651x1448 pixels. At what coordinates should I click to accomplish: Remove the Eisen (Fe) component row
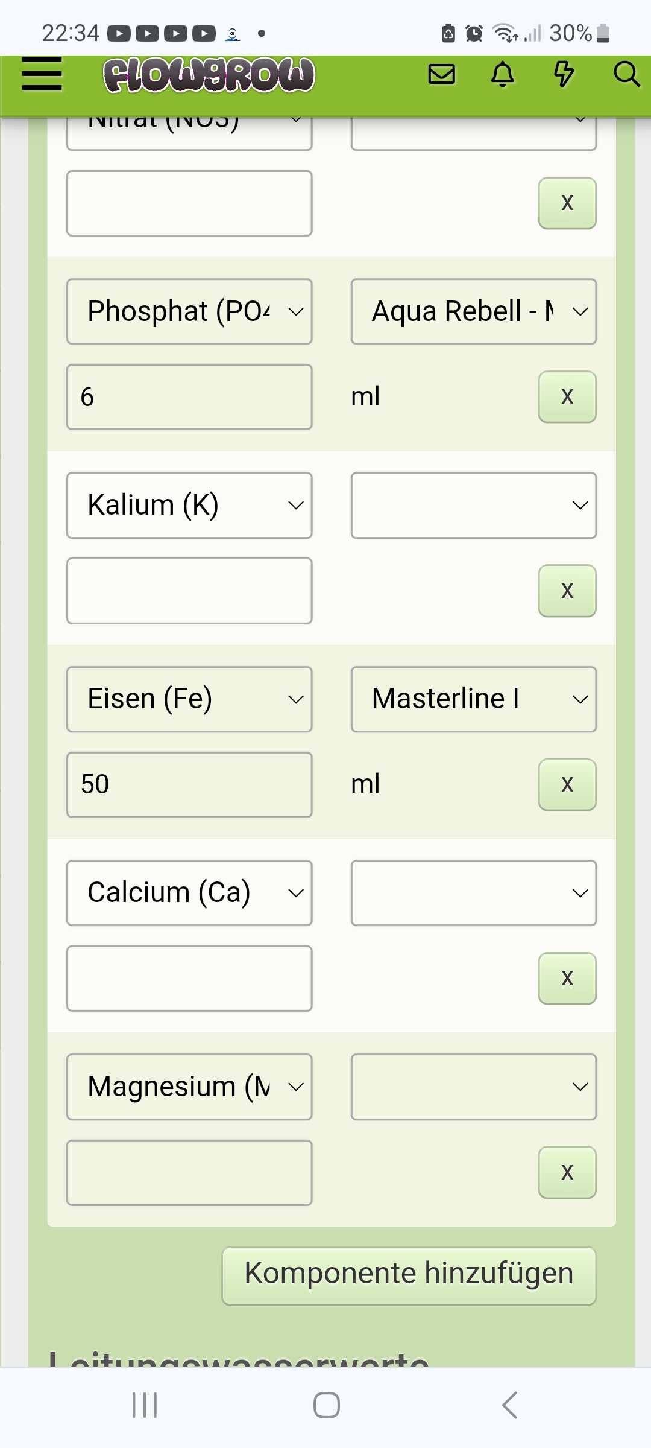point(567,784)
